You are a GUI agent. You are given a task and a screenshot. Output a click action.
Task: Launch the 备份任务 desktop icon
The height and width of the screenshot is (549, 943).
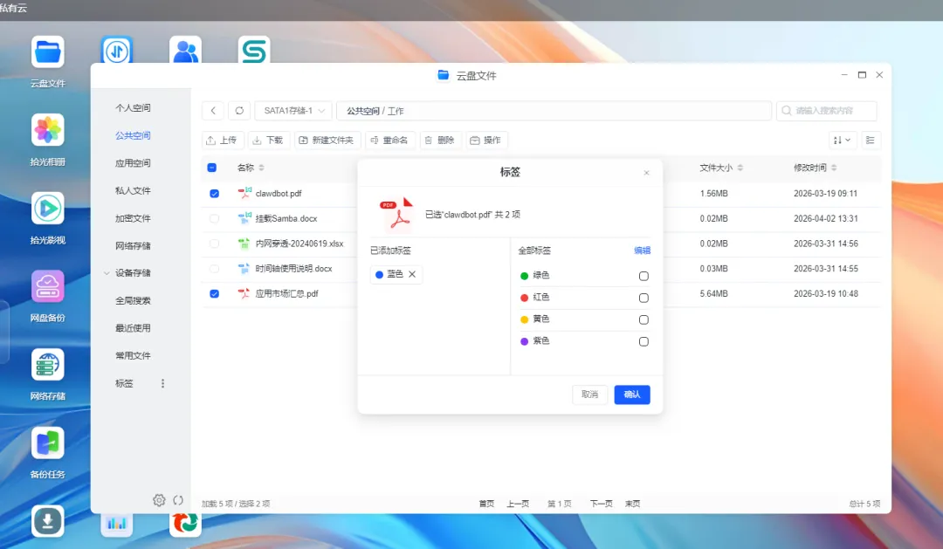(47, 443)
